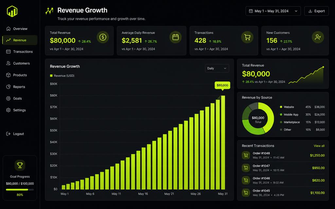The image size is (335, 209).
Task: Open the Reports section
Action: pos(20,87)
